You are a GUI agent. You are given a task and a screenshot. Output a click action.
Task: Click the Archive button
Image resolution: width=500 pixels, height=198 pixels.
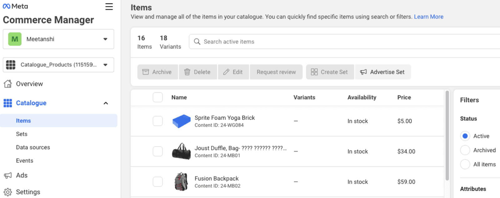pyautogui.click(x=158, y=72)
